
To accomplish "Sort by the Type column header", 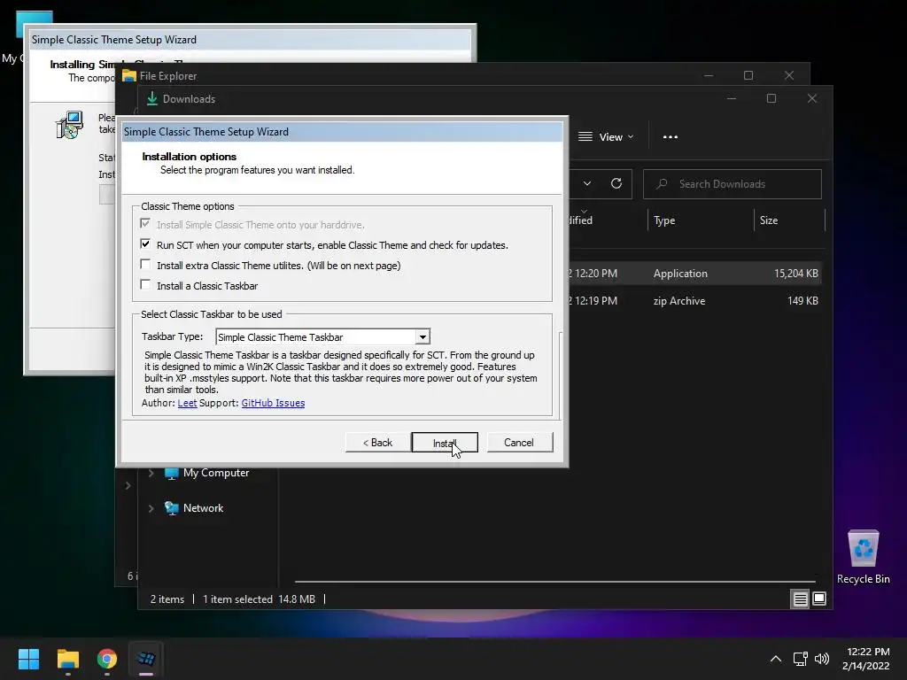I will tap(664, 220).
